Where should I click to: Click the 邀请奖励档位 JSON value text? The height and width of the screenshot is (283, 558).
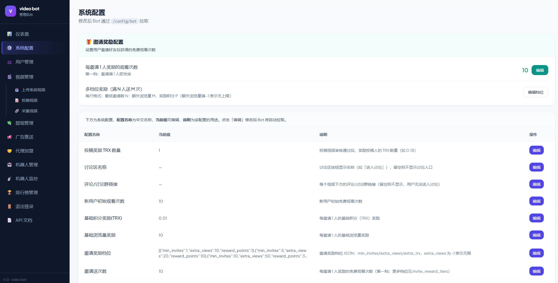point(233,253)
